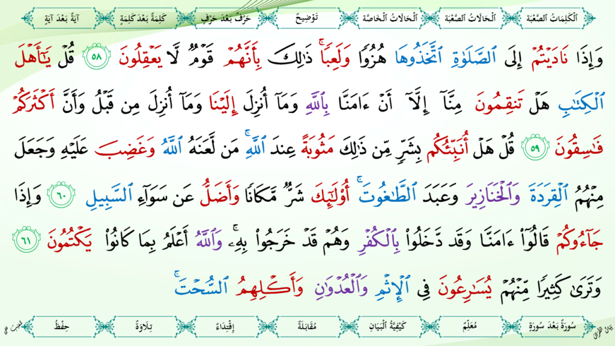Choose آية بعد آية mode
This screenshot has height=346, width=615.
pos(62,18)
